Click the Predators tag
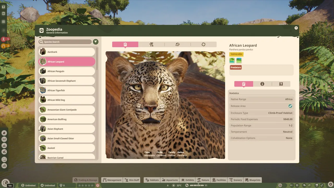The height and width of the screenshot is (188, 334). pos(236,67)
